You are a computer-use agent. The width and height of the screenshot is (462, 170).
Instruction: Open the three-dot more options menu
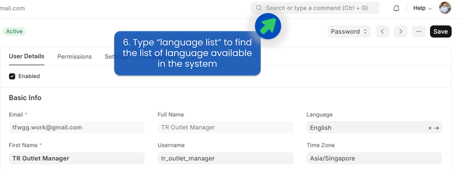(x=419, y=31)
